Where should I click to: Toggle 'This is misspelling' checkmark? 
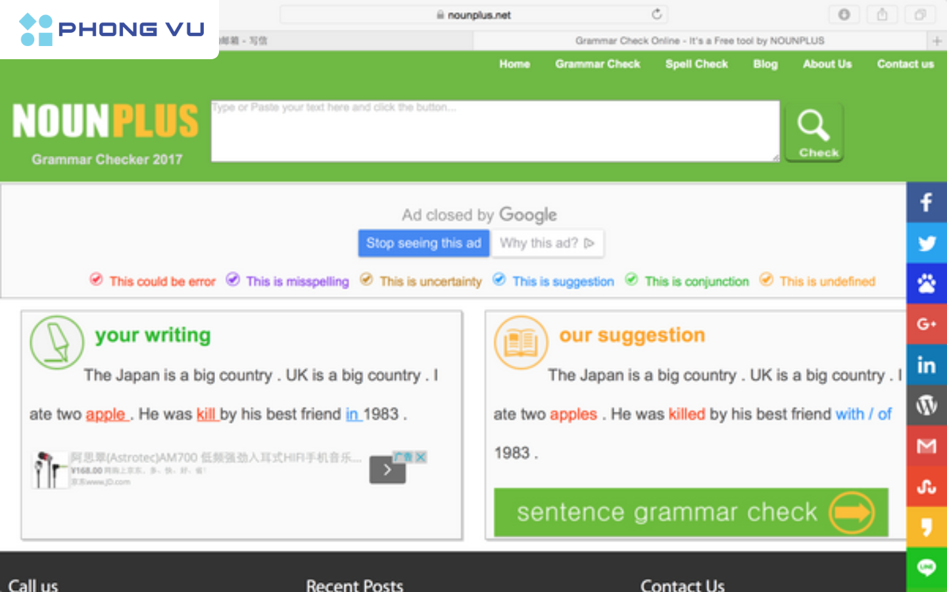(233, 280)
